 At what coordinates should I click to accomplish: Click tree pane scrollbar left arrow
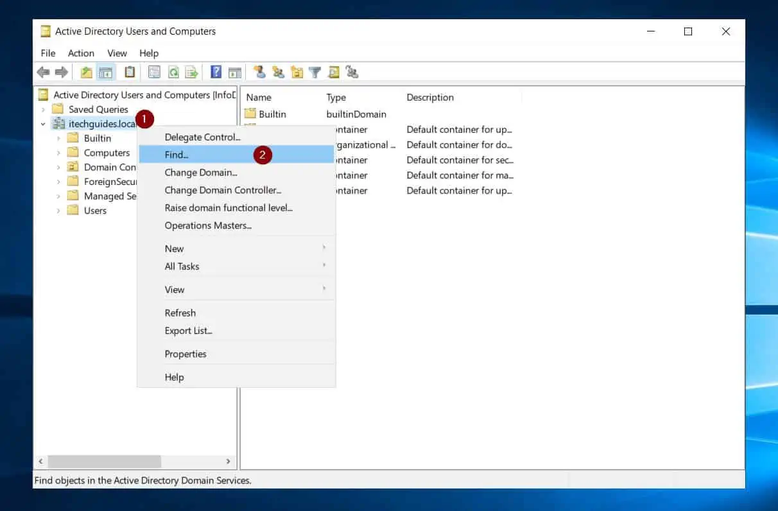pos(41,462)
